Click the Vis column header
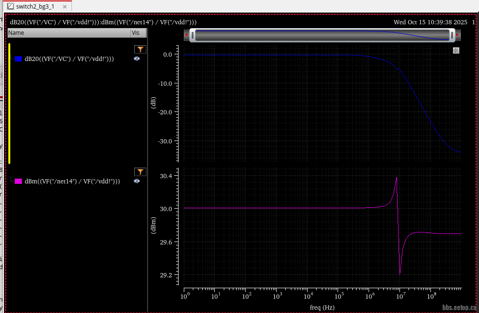This screenshot has height=313, width=479. click(x=136, y=33)
